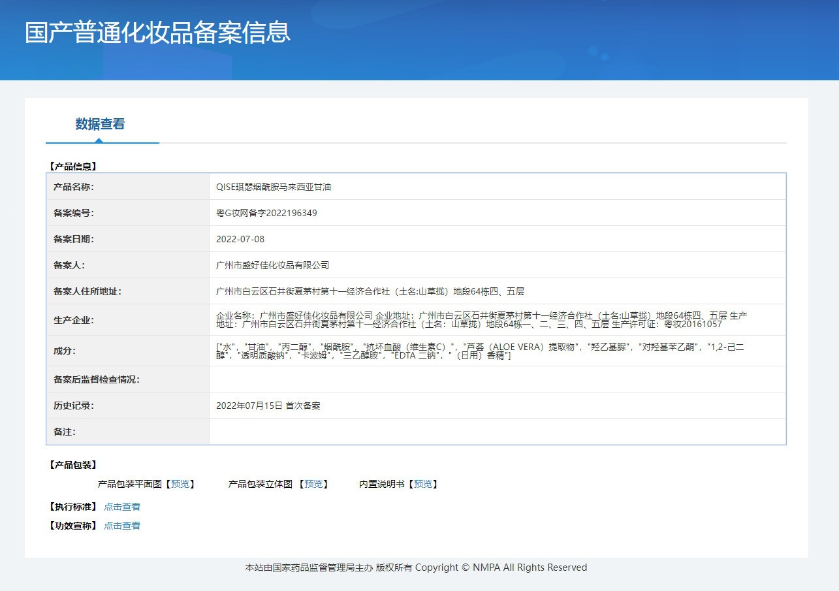839x591 pixels.
Task: Click the 产品包装平面图 label
Action: [x=129, y=484]
